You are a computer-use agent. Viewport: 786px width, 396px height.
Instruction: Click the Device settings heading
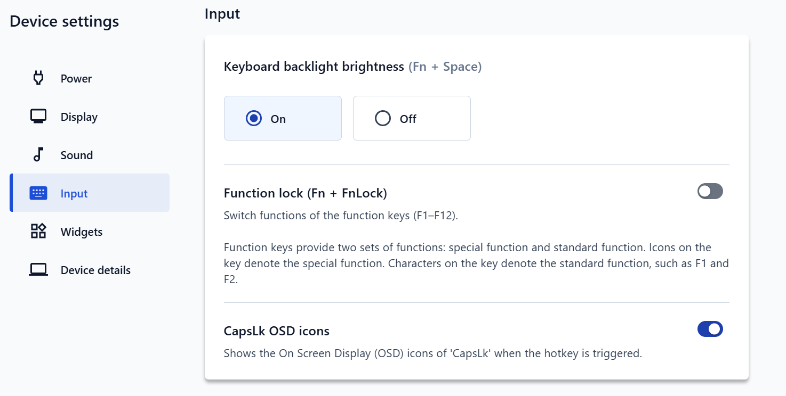[x=64, y=22]
